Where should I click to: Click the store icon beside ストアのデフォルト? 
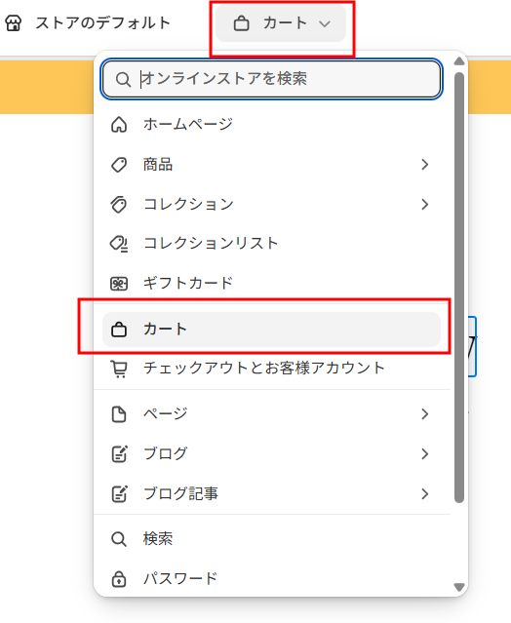pyautogui.click(x=13, y=23)
